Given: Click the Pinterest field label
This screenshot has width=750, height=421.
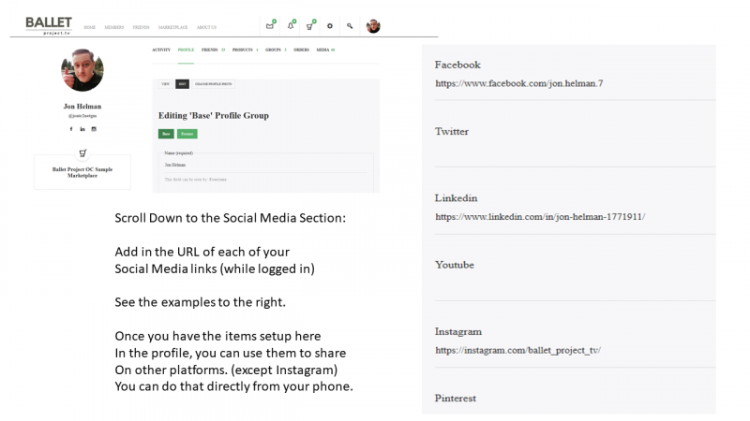Looking at the screenshot, I should (455, 399).
